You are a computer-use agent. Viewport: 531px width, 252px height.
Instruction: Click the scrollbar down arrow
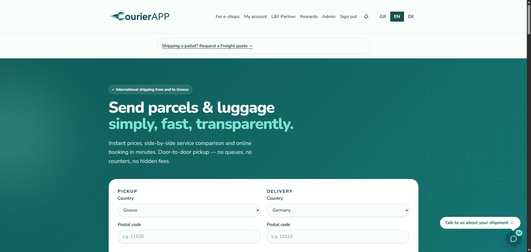(529, 250)
